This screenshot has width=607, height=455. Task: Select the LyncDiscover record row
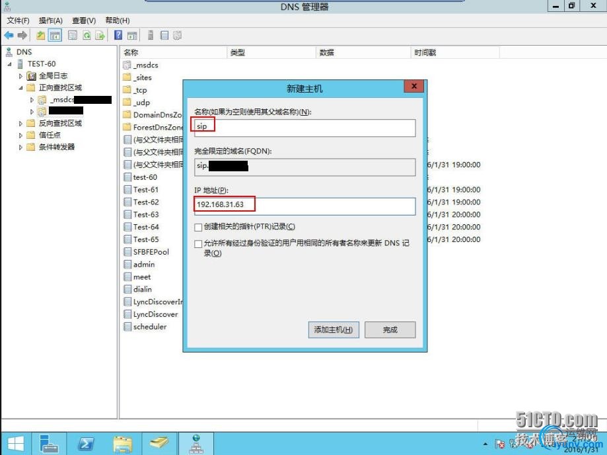point(155,314)
